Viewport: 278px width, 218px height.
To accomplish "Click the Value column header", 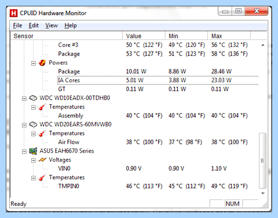I will [144, 36].
